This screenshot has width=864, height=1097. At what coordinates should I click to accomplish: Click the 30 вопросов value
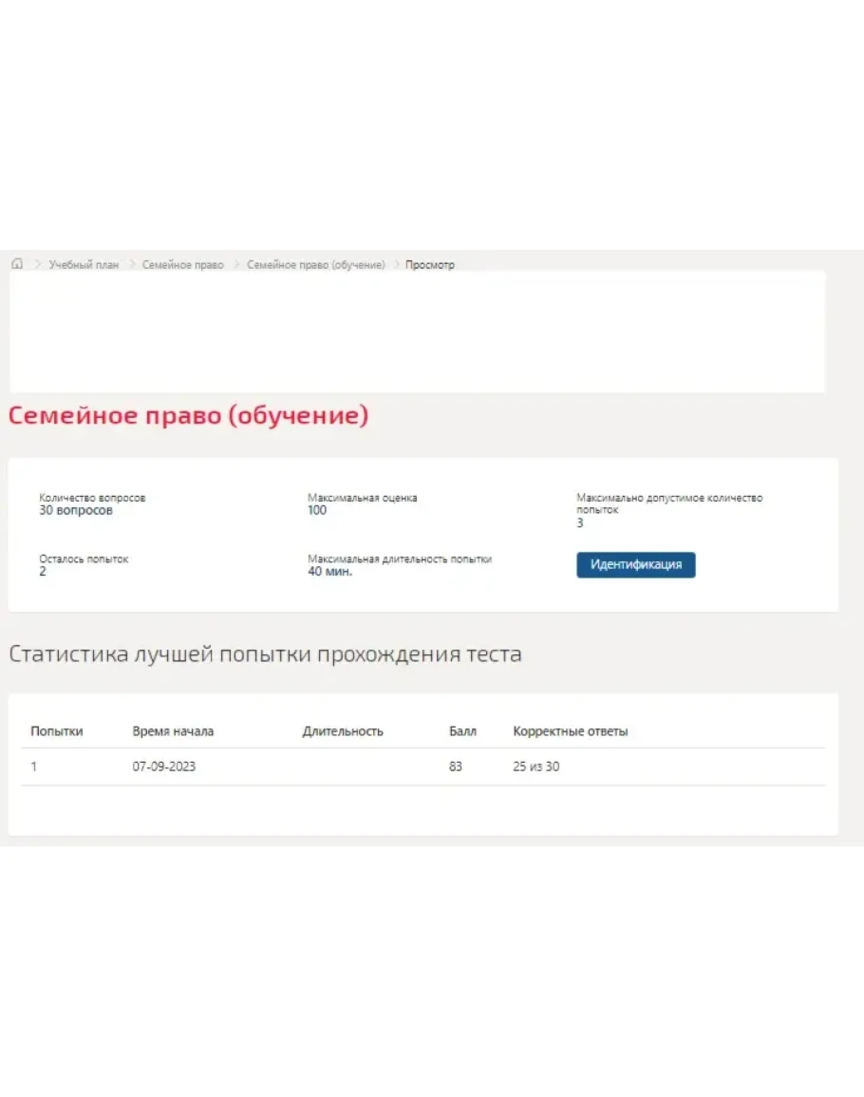point(76,511)
